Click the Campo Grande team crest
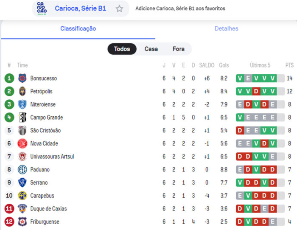This screenshot has width=297, height=230. click(22, 118)
